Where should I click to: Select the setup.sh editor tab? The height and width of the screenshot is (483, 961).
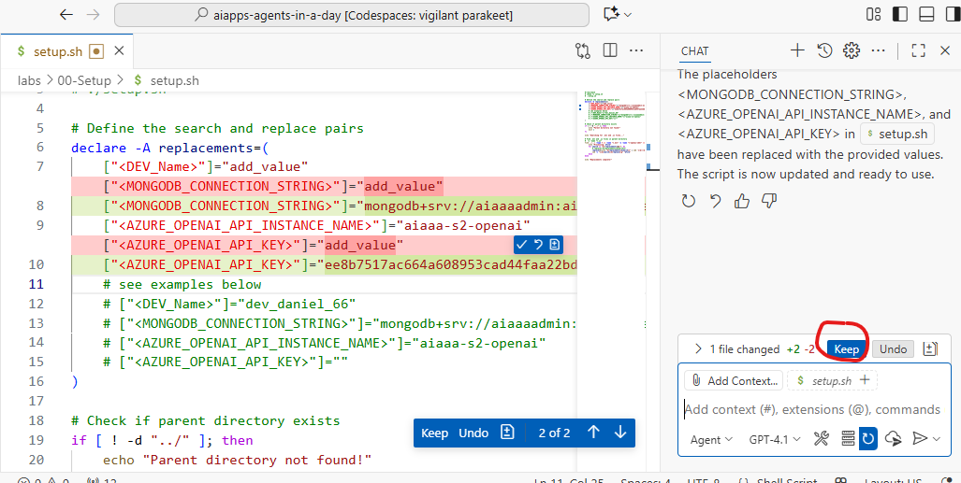point(59,51)
